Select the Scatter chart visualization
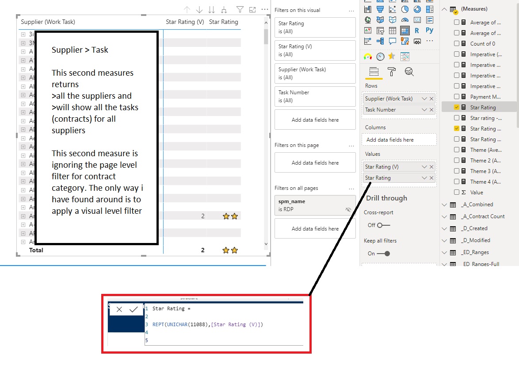The width and height of the screenshot is (519, 370). 393,9
